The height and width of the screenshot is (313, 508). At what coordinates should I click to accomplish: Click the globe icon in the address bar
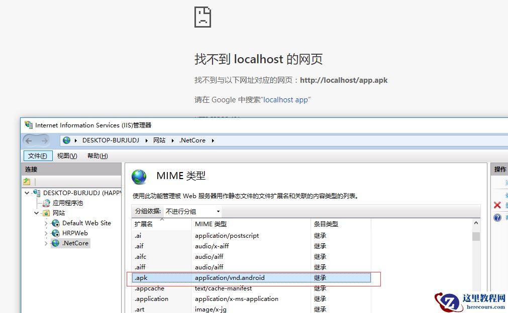tap(66, 140)
